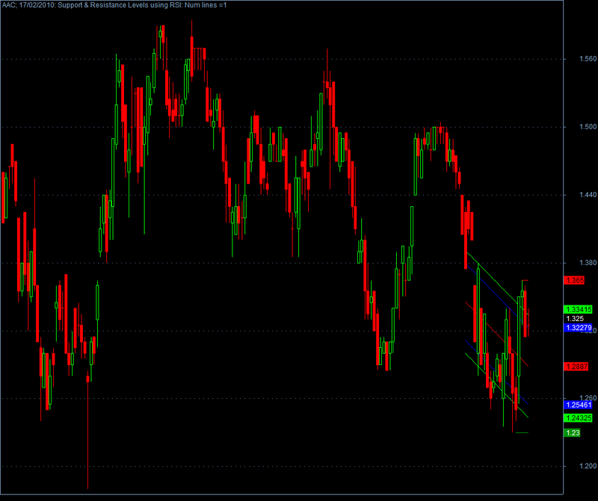Click the blue 1.25461 price label
This screenshot has height=501, width=598.
click(x=578, y=405)
